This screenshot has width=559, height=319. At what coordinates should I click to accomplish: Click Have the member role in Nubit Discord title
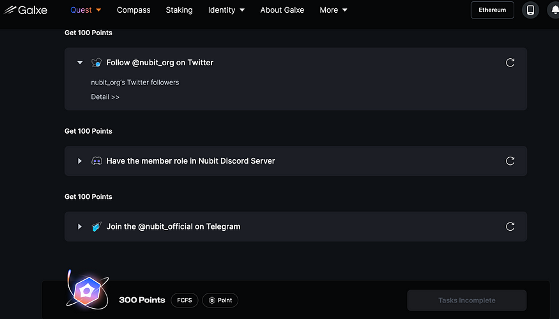coord(190,161)
